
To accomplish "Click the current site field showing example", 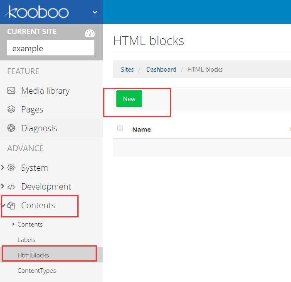I will (51, 48).
